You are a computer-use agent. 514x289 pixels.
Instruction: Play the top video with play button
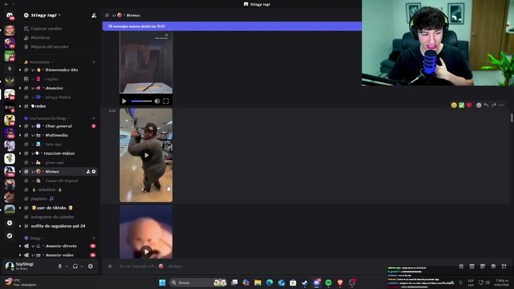pos(124,101)
